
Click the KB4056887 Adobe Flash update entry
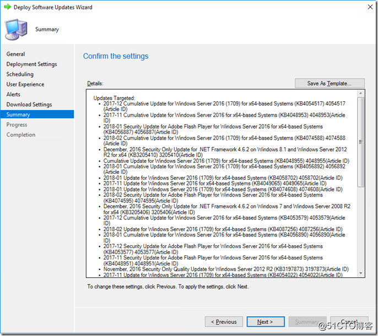click(213, 129)
